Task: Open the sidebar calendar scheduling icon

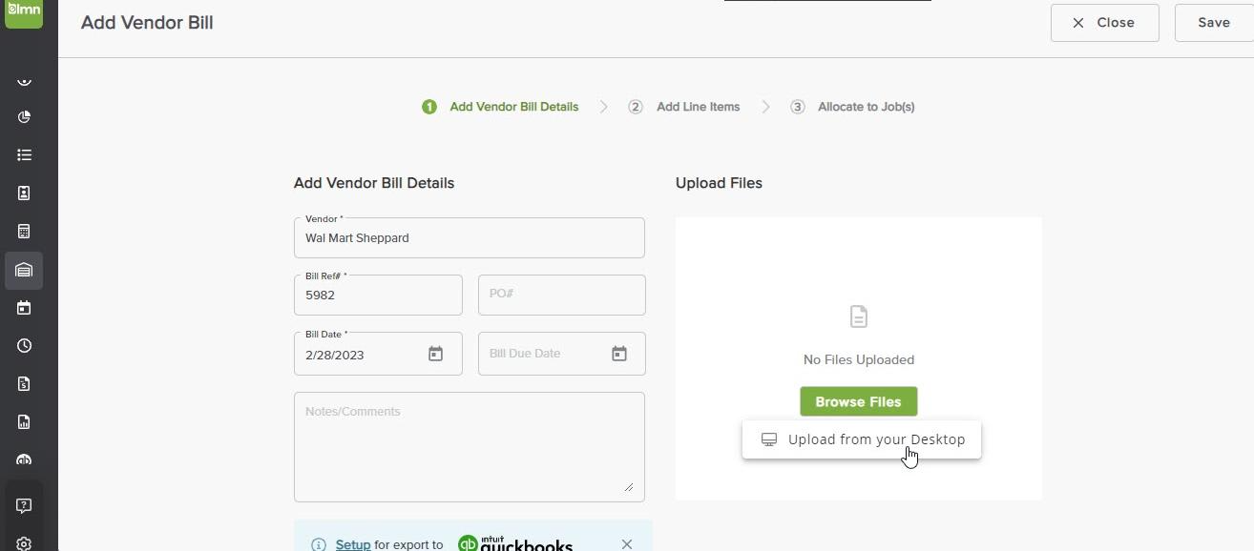Action: (x=24, y=308)
